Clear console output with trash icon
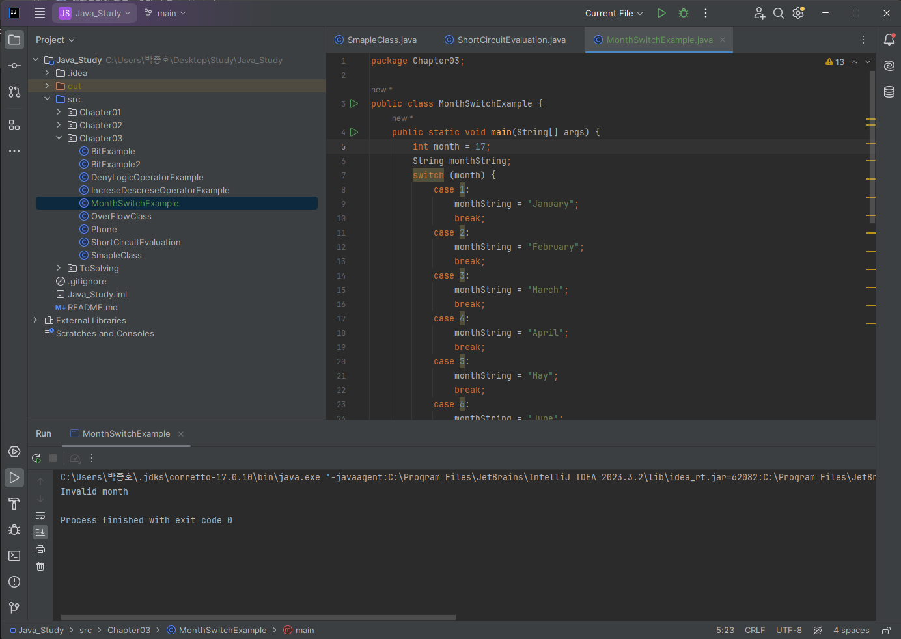Image resolution: width=901 pixels, height=639 pixels. [40, 566]
